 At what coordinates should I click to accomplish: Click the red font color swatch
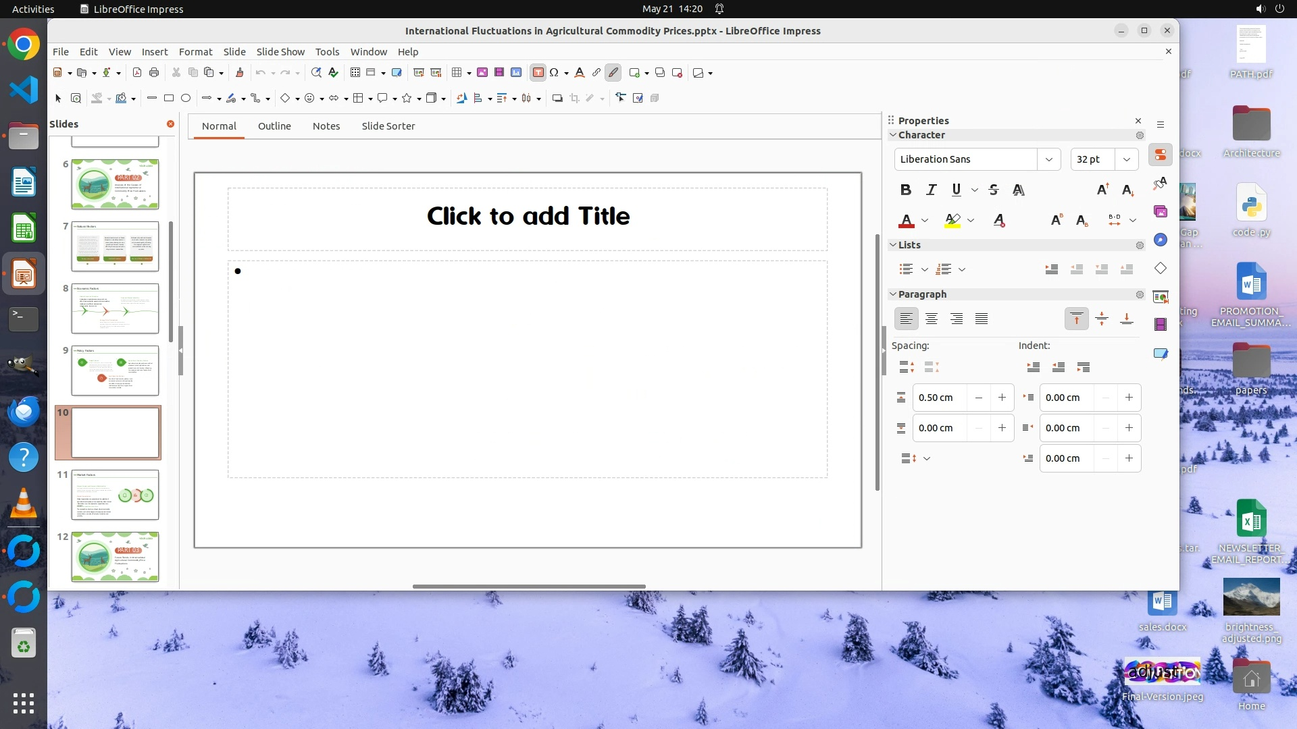907,221
